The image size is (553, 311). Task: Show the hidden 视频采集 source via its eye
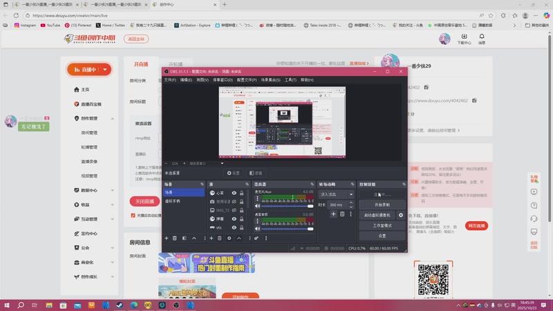click(234, 202)
